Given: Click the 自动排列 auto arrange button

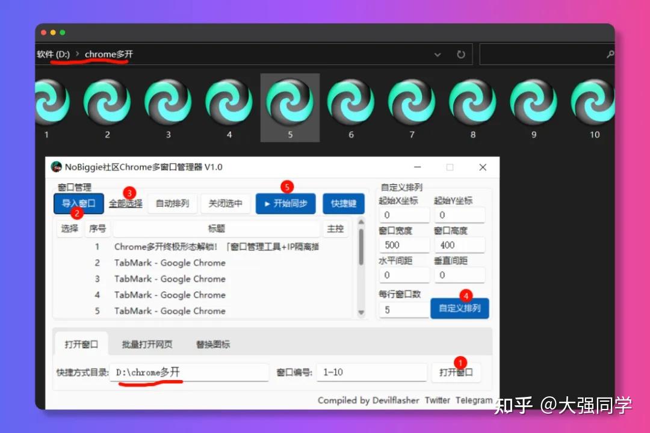Looking at the screenshot, I should [172, 203].
